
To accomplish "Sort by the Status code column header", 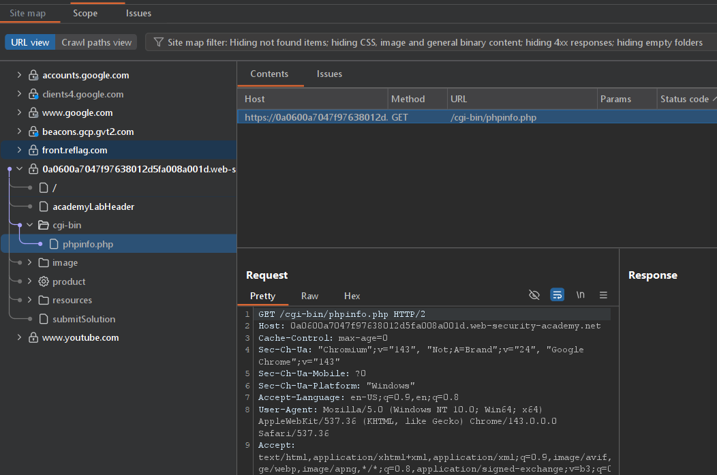I will pyautogui.click(x=684, y=99).
